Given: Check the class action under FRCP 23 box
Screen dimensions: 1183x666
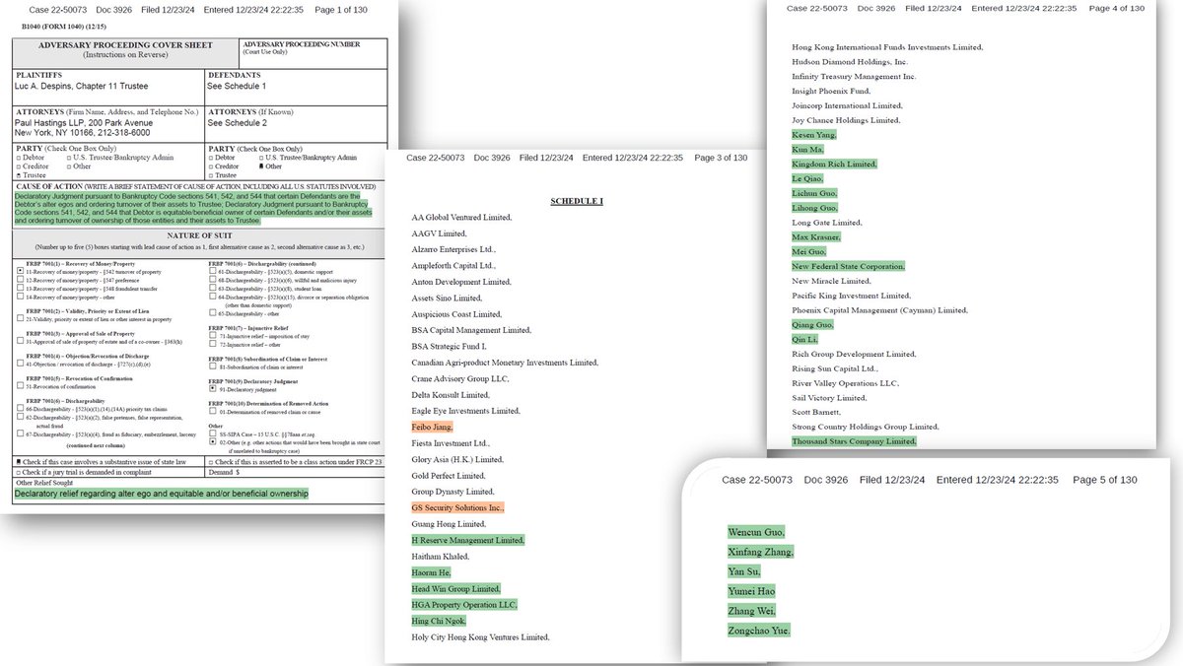Looking at the screenshot, I should click(211, 463).
